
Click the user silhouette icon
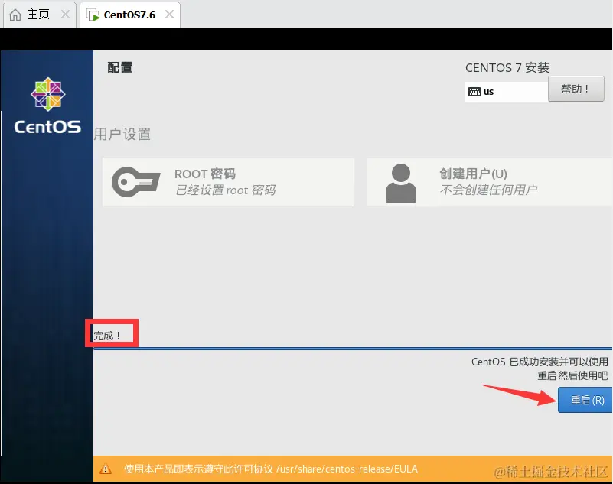click(401, 184)
